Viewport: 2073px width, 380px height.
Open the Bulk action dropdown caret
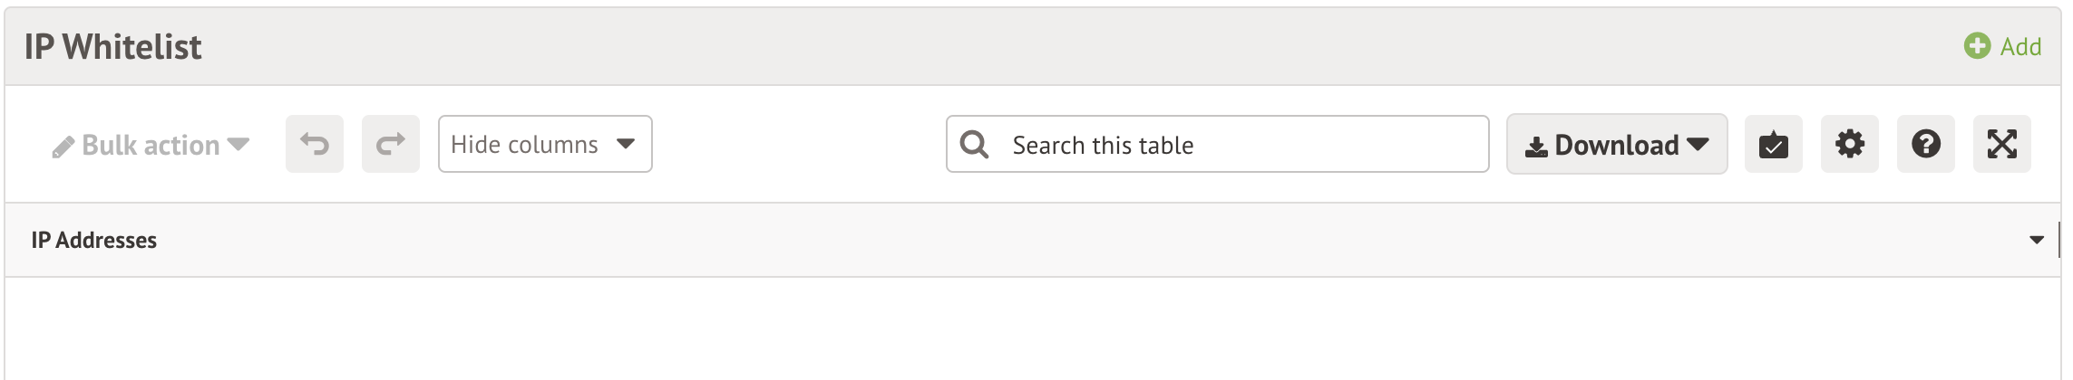tap(239, 145)
